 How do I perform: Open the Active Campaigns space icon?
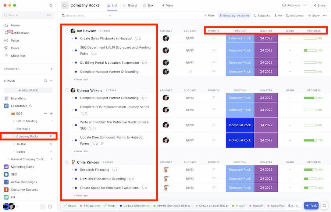pyautogui.click(x=6, y=182)
